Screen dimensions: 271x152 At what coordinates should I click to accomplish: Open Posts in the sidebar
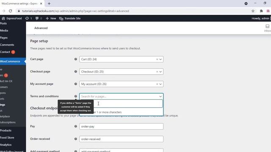pos(3,23)
